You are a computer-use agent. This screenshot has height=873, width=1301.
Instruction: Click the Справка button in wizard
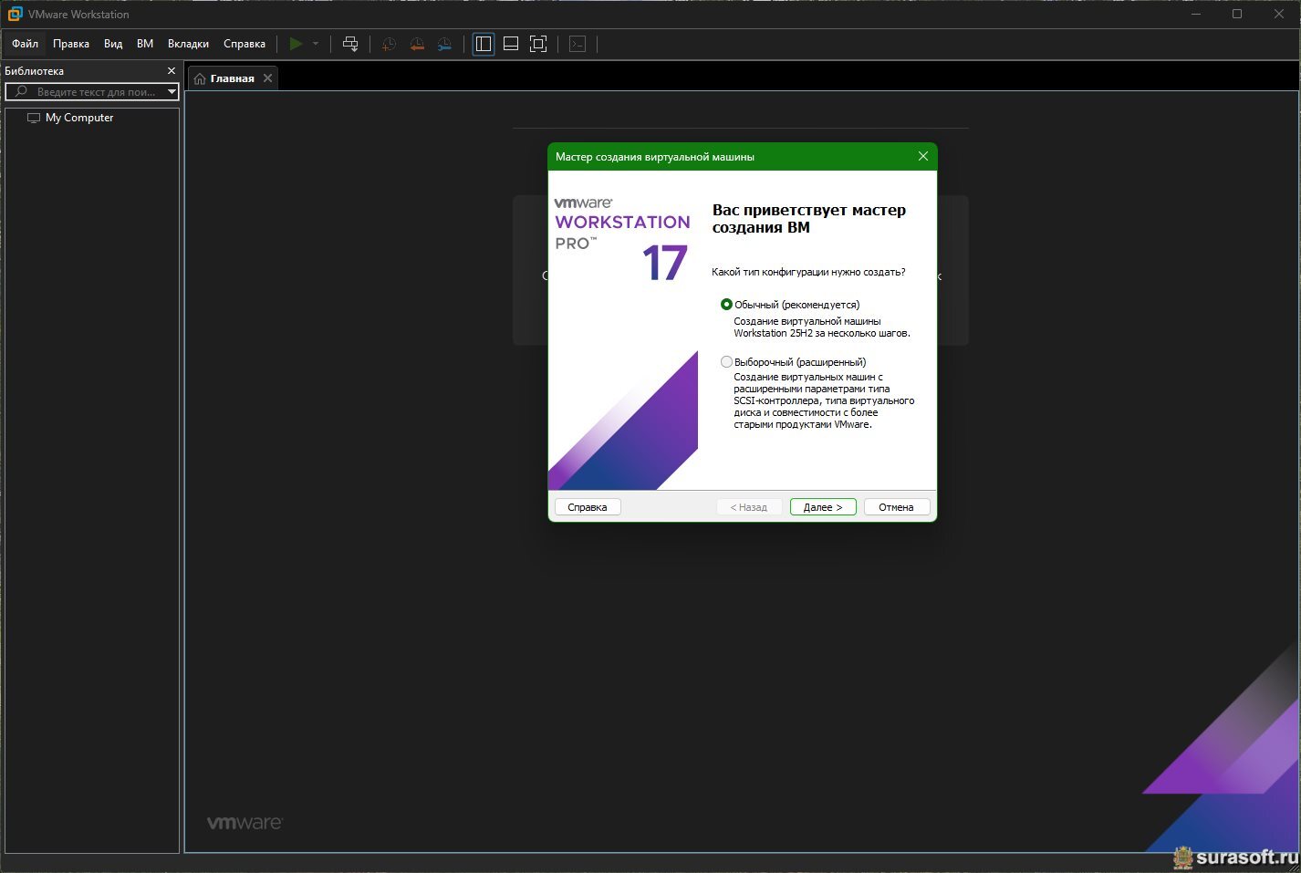pos(587,507)
